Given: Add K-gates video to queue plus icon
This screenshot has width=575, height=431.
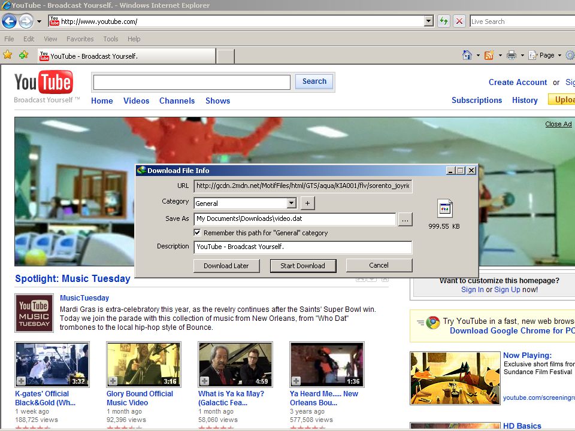Looking at the screenshot, I should (22, 381).
